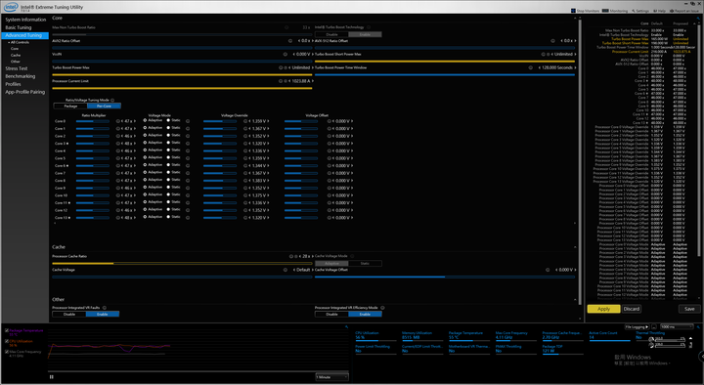Click the Intel logo icon
The image size is (704, 385).
(x=11, y=7)
